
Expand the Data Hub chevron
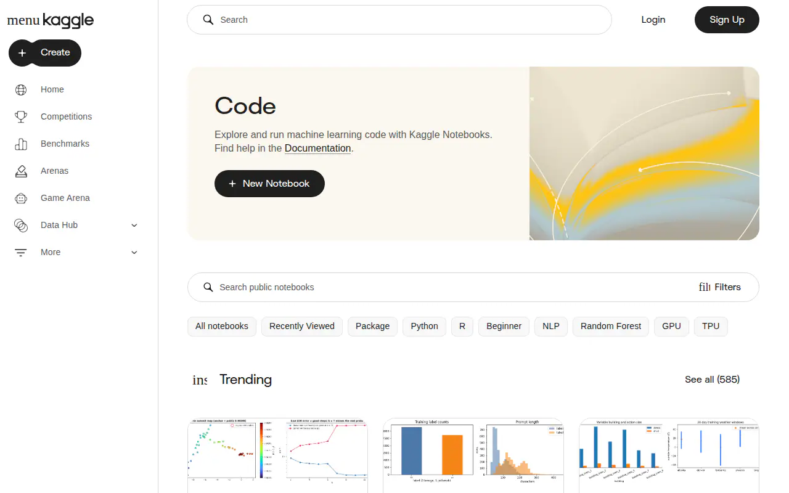click(x=134, y=225)
